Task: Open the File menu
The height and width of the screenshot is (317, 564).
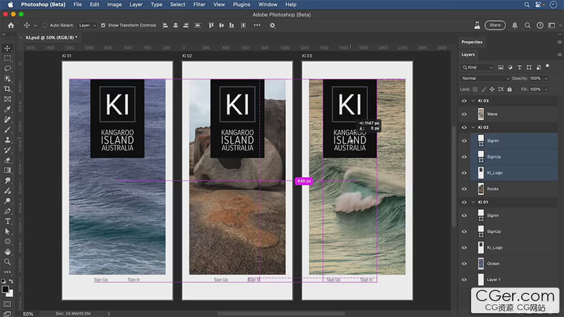Action: [78, 4]
